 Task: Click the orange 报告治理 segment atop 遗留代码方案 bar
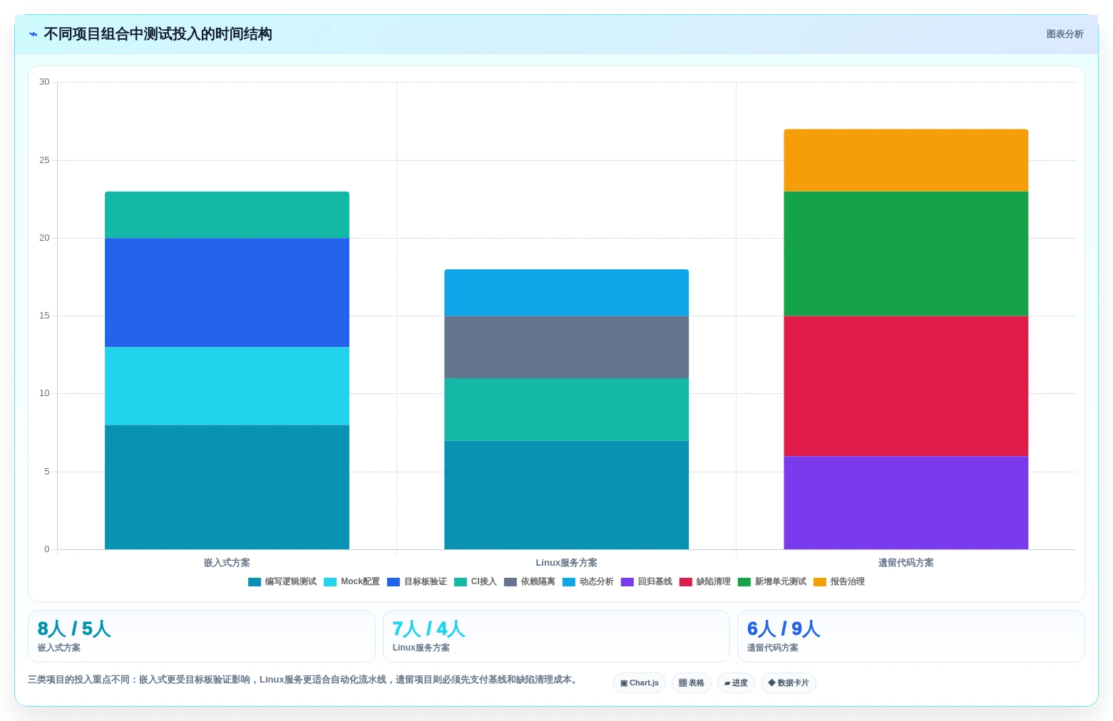point(906,160)
